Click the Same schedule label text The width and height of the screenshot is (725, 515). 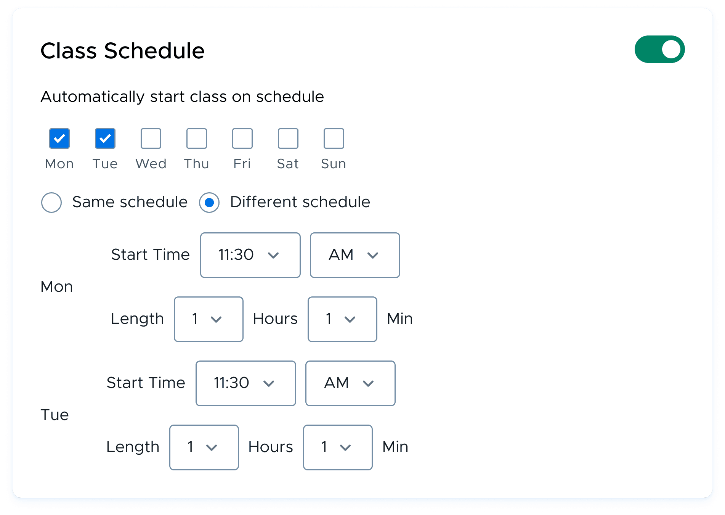(x=130, y=202)
